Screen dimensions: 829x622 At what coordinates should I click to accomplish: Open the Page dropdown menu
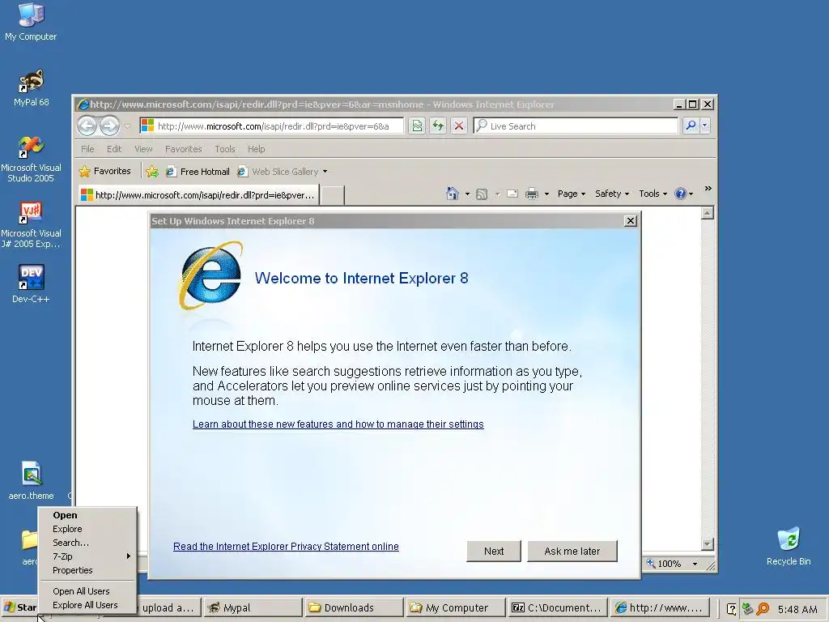[x=572, y=194]
